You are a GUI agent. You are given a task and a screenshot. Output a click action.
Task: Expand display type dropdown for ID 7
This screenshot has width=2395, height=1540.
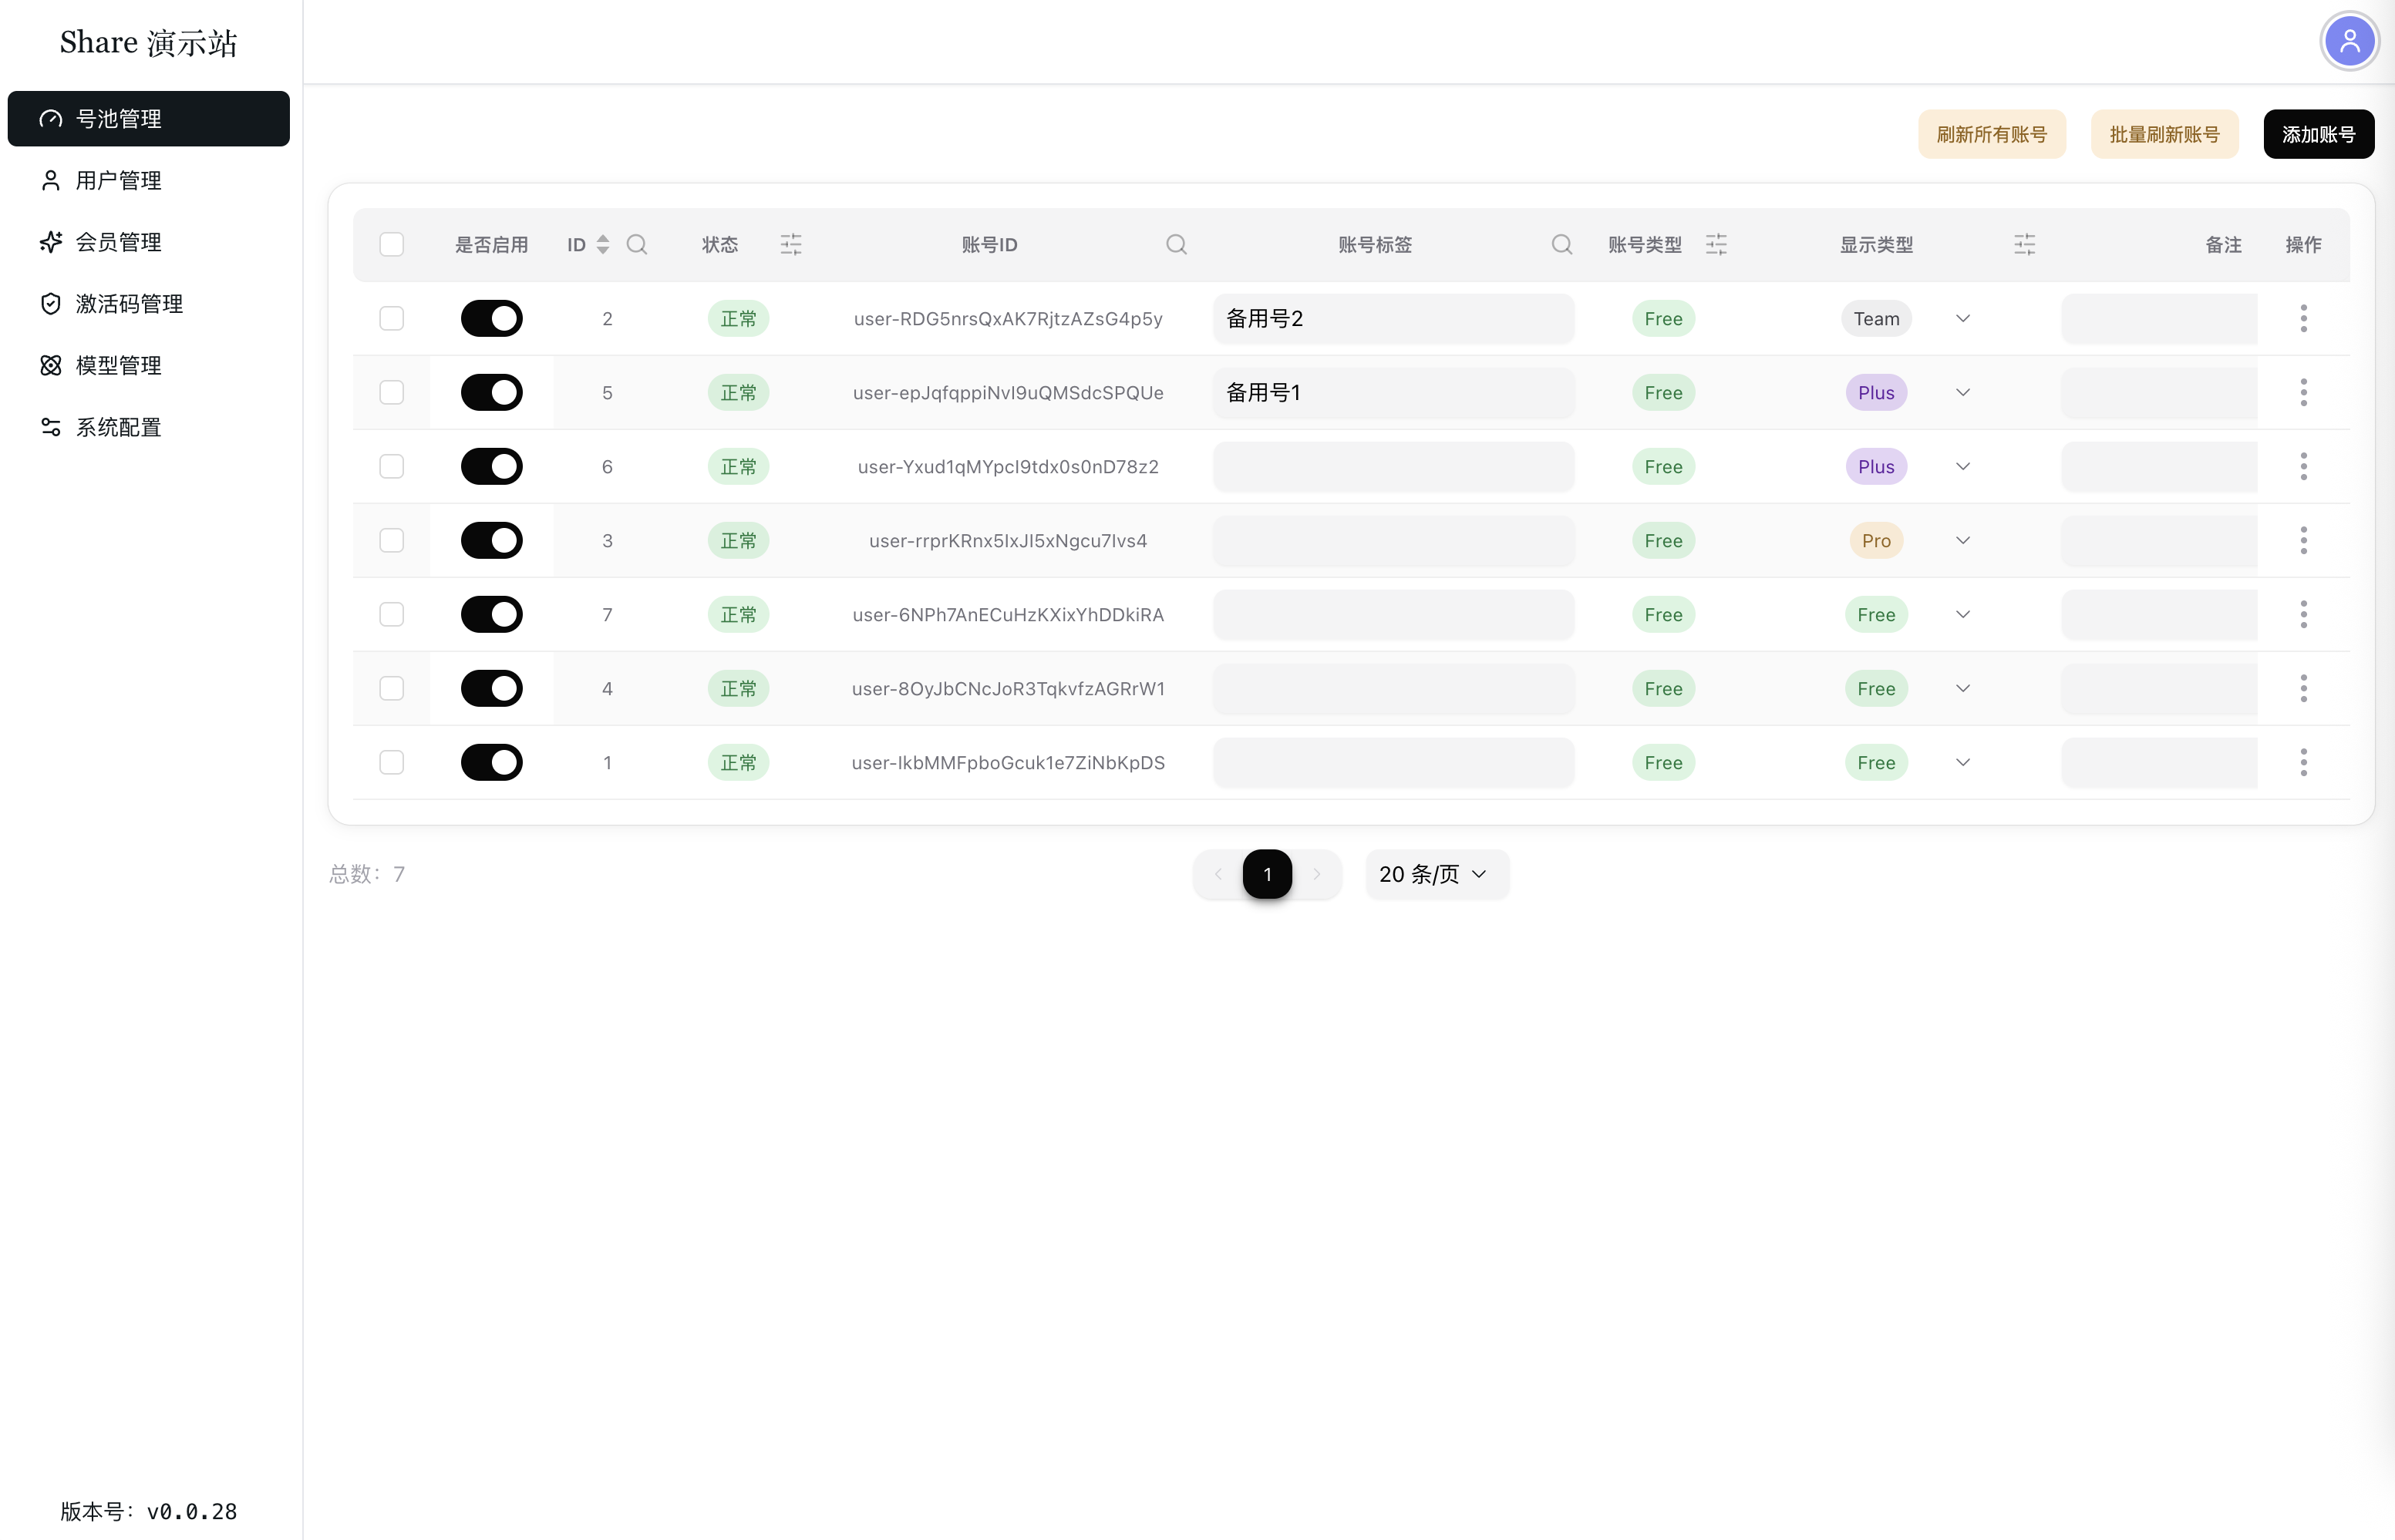pyautogui.click(x=1962, y=614)
